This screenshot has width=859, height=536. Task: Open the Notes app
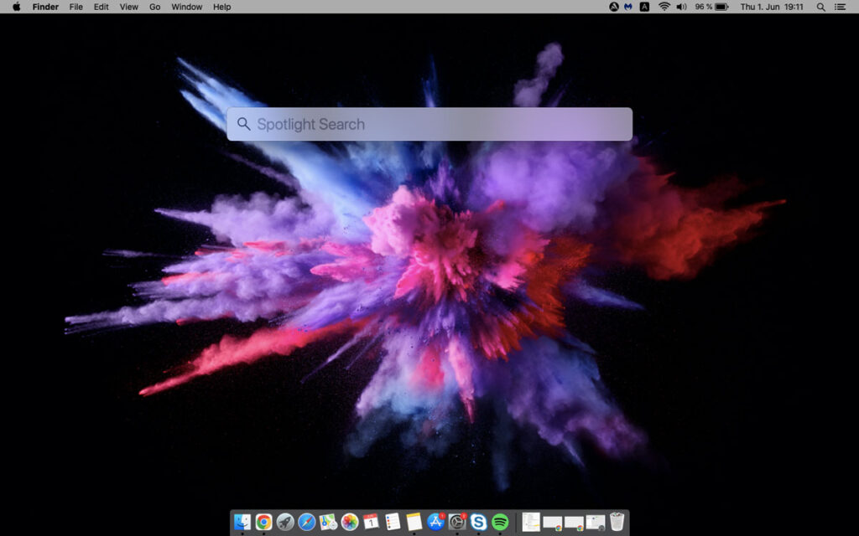[413, 520]
